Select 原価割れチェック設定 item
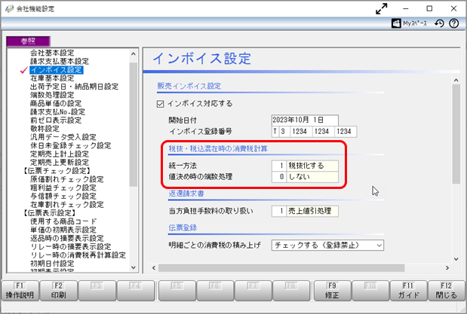Screen dimensions: 467x314 tap(66, 179)
